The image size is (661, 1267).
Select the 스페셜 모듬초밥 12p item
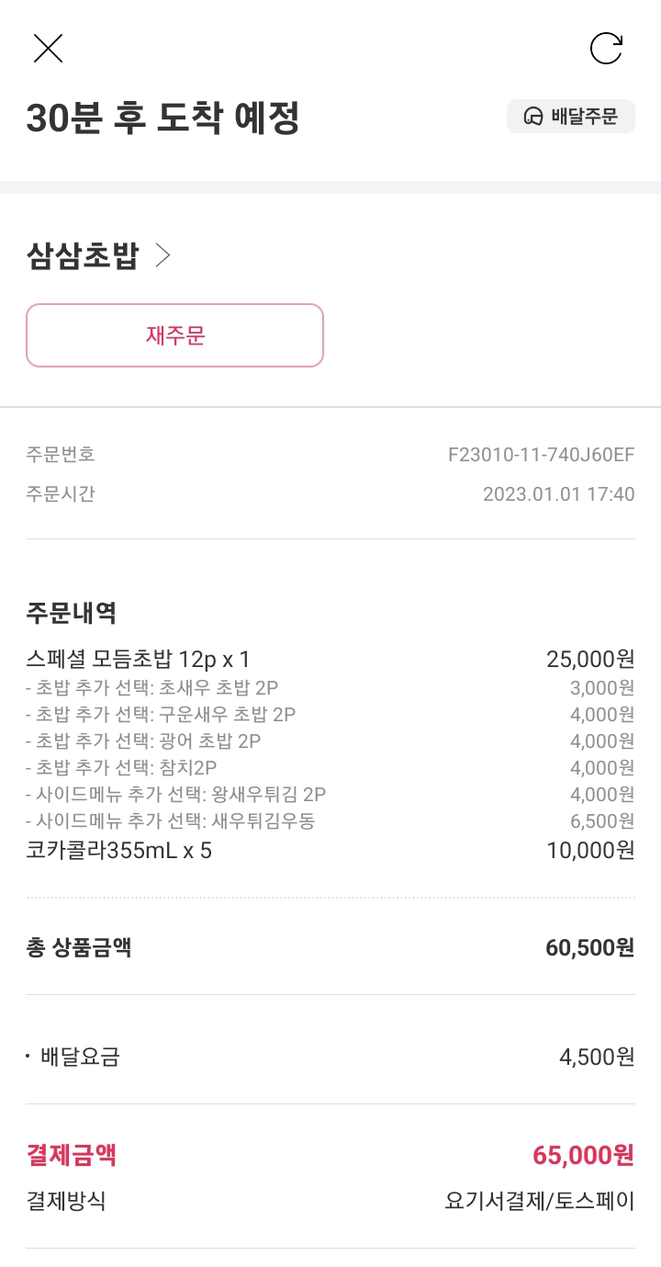point(139,659)
